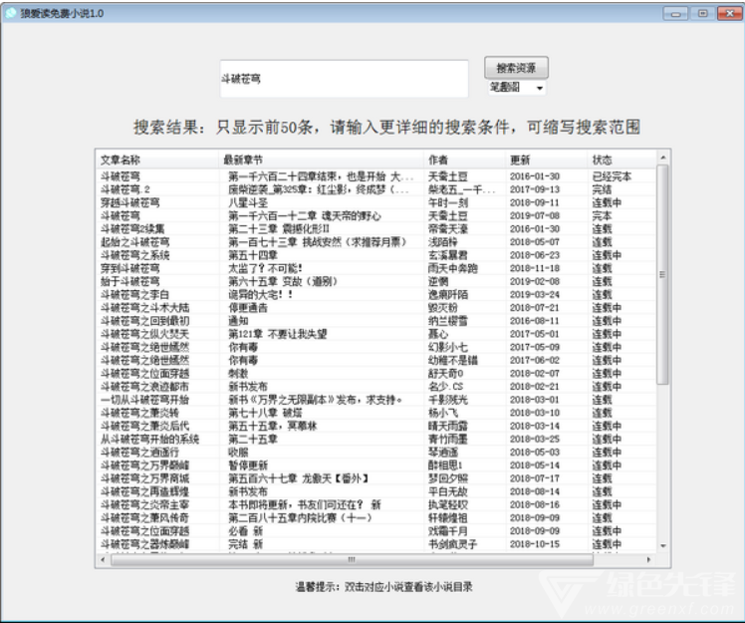745x623 pixels.
Task: Select the novel 始于斗破苍穹
Action: (x=129, y=281)
